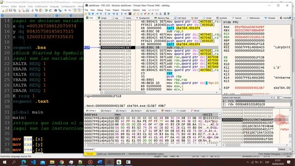The image size is (295, 166).
Task: Click the Restart program icon in x64dbg toolbar
Action: click(89, 13)
